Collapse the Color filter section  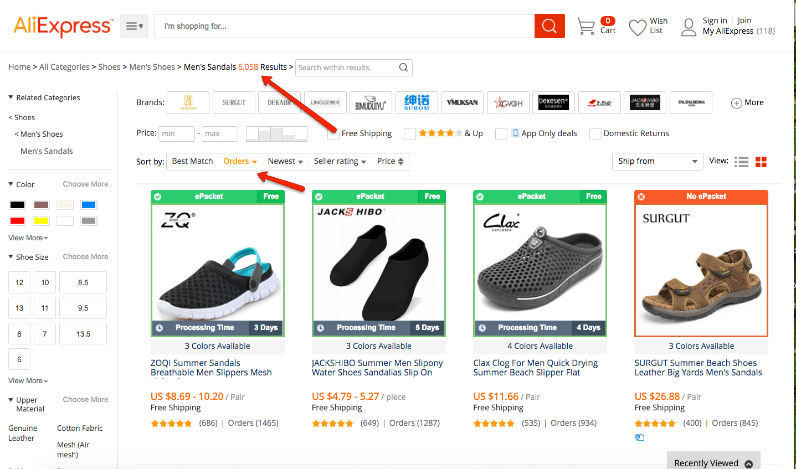point(11,184)
